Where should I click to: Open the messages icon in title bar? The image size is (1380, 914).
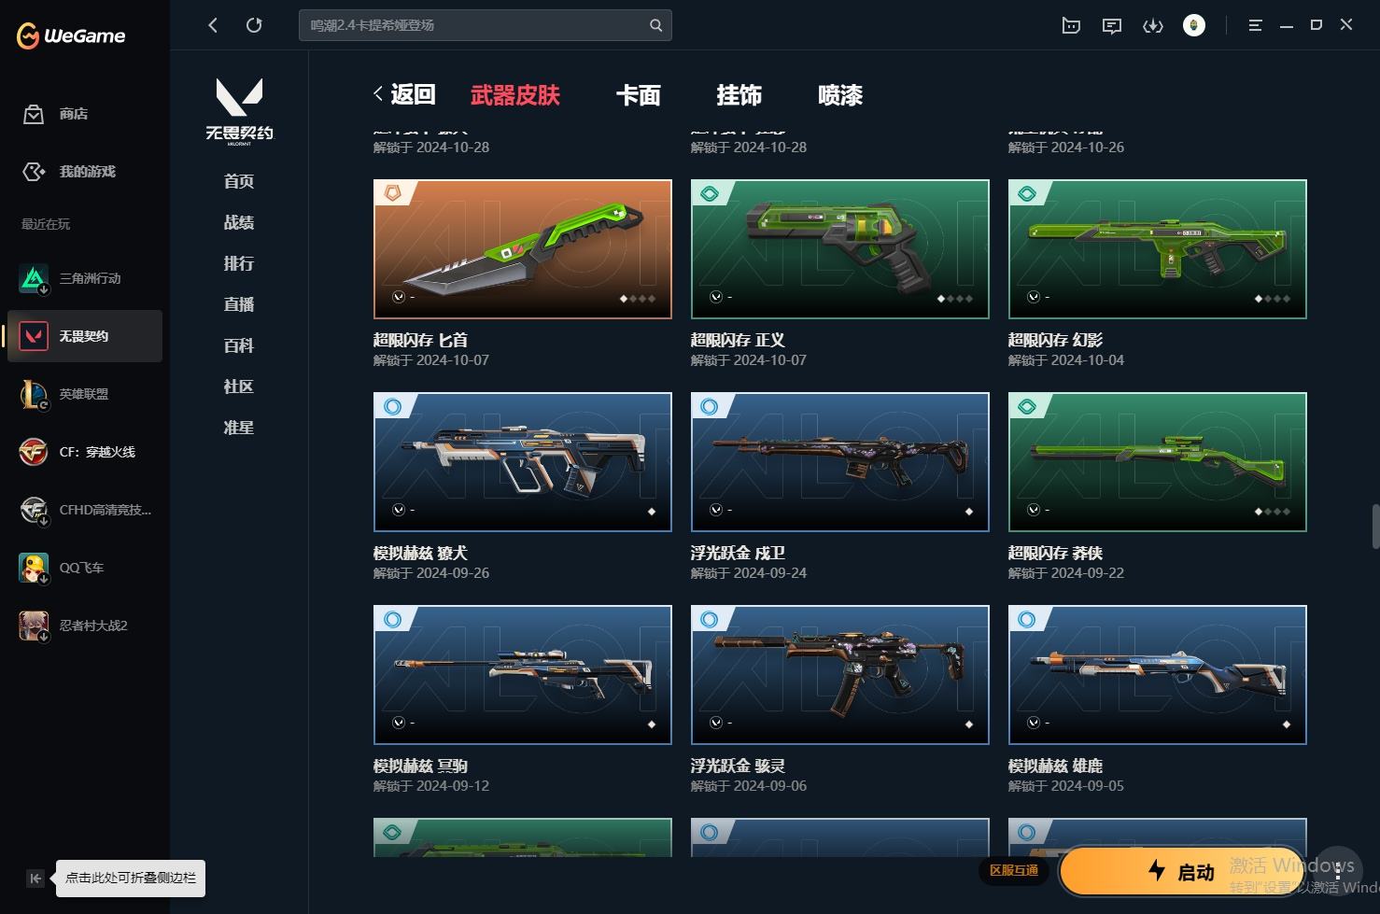(1111, 25)
